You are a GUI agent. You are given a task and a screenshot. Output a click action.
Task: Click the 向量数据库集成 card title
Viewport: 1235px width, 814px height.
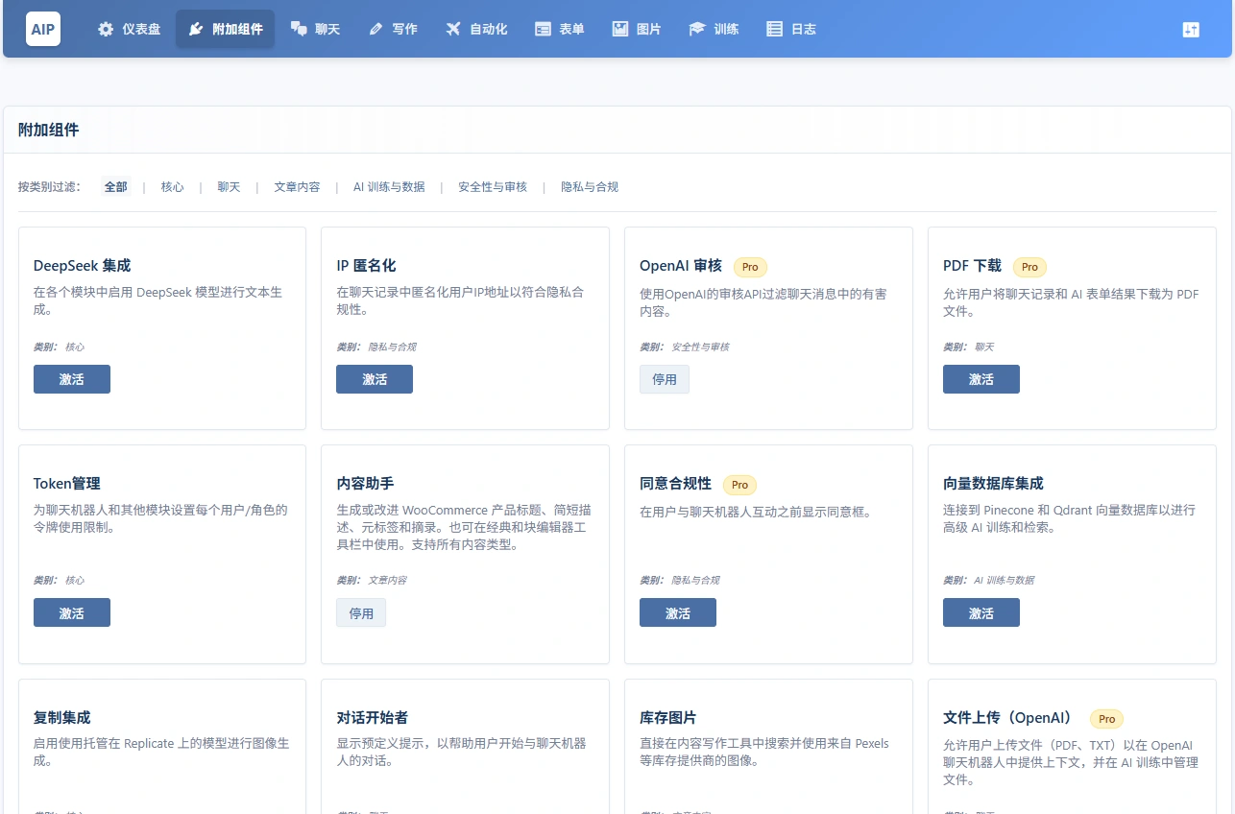tap(993, 484)
